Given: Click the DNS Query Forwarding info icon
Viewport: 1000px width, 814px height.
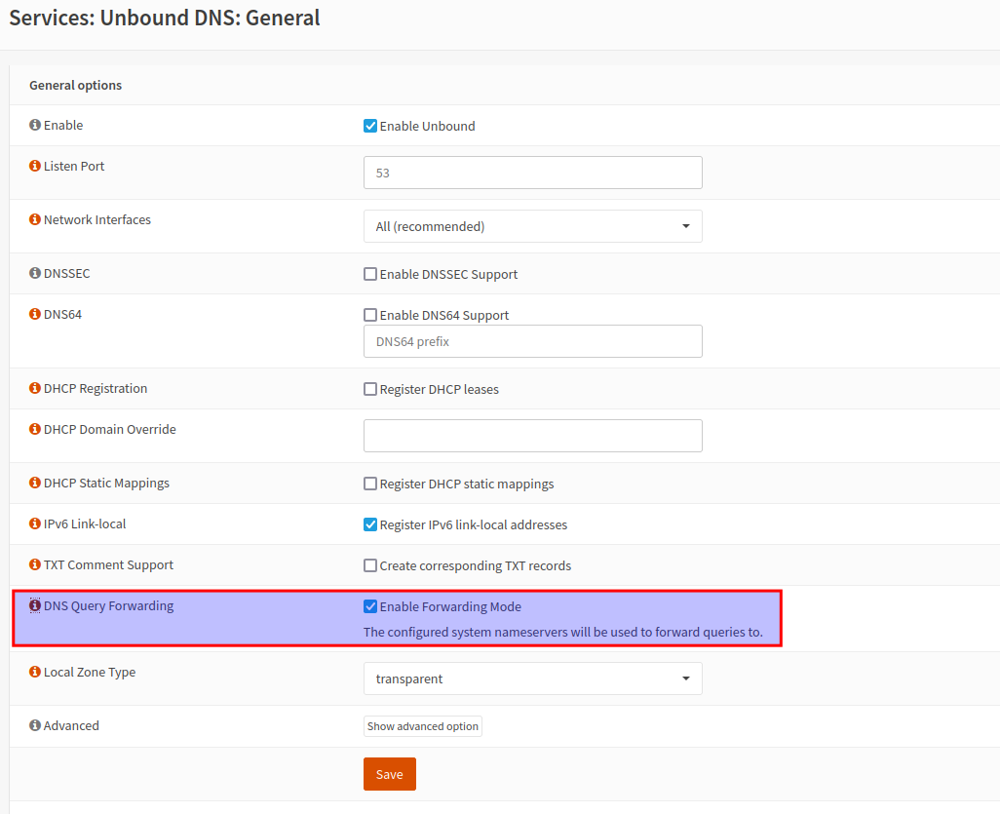Looking at the screenshot, I should click(35, 605).
